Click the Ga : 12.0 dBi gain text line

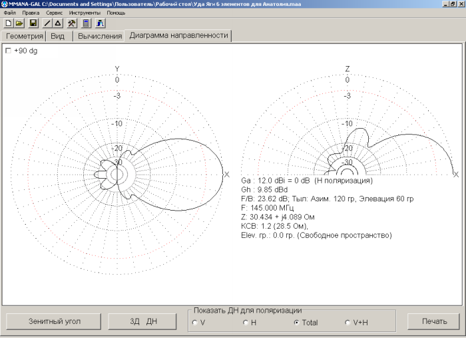pyautogui.click(x=307, y=181)
